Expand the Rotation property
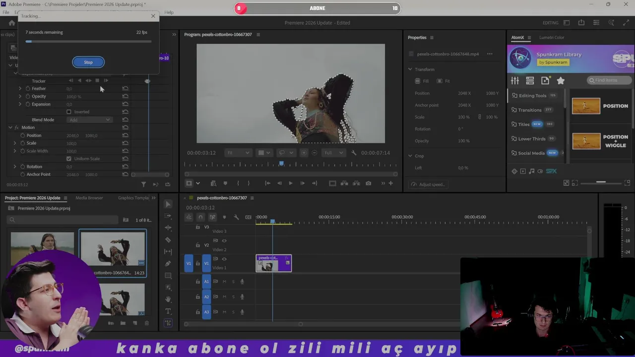Viewport: 635px width, 357px height. 15,167
